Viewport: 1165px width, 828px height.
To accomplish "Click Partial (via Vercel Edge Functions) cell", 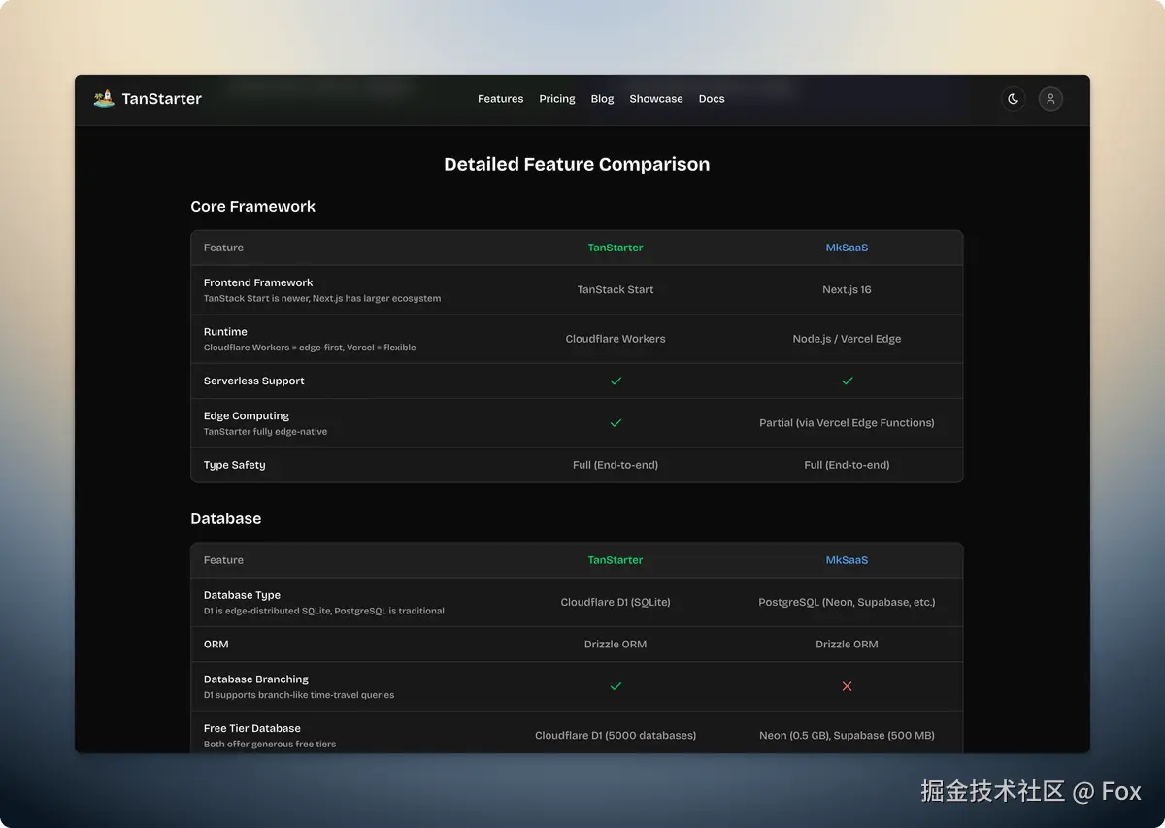I will 847,423.
